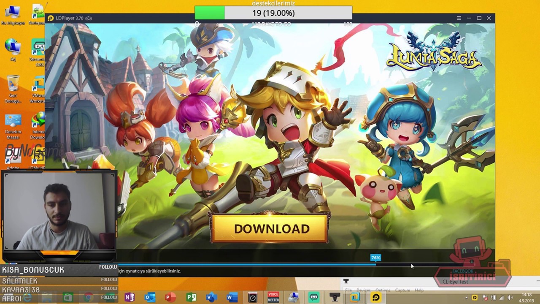Open VMware Workstation desktop shortcut
This screenshot has height=304, width=540.
37,89
